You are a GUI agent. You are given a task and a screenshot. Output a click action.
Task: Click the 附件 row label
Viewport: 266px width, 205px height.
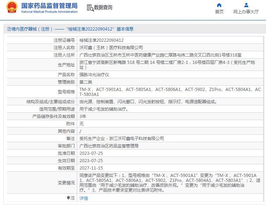70,124
